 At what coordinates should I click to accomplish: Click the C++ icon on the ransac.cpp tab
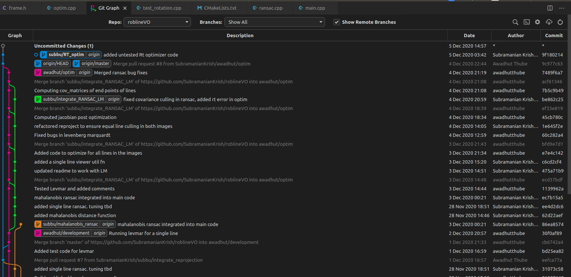254,8
